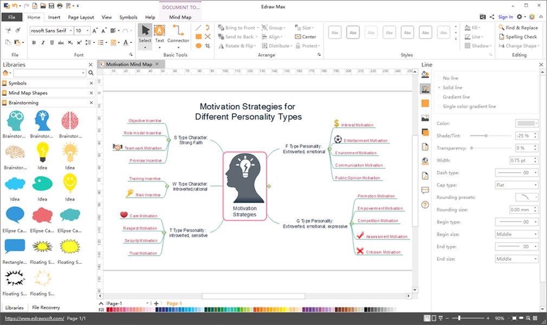The image size is (547, 325).
Task: Click the zoom in plus icon
Action: click(x=487, y=318)
